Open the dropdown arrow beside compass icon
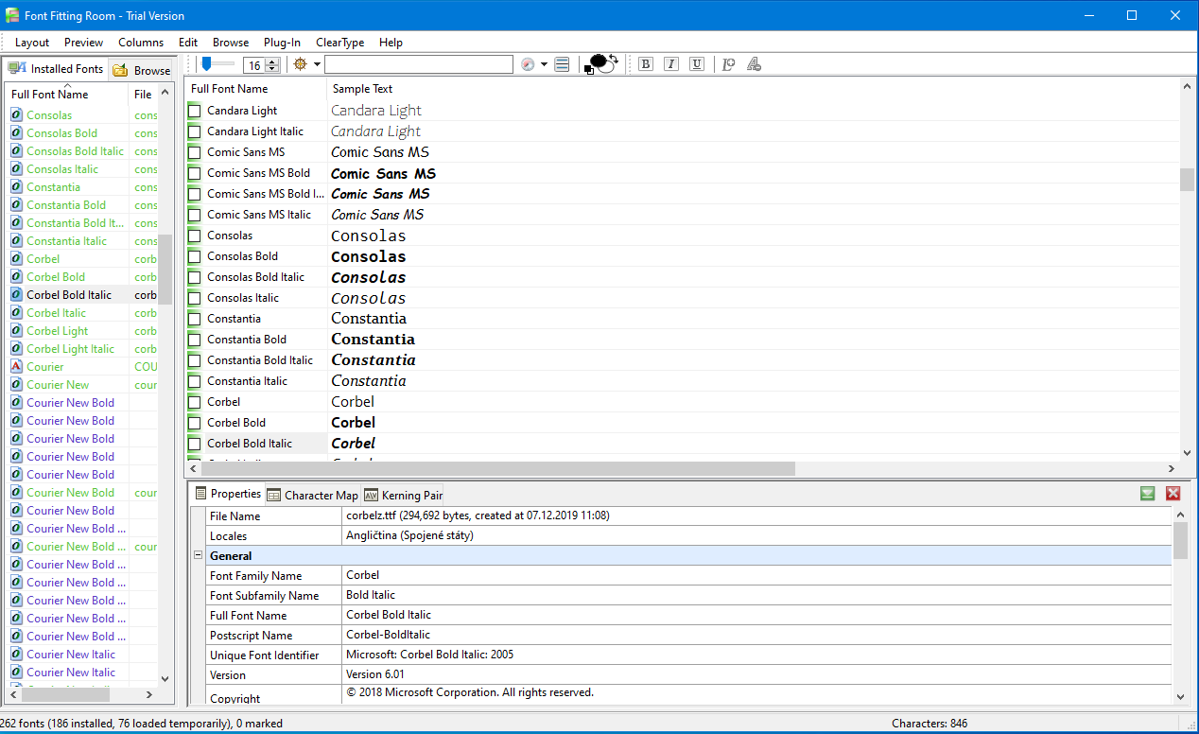 point(544,64)
